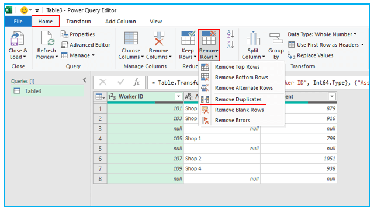The height and width of the screenshot is (211, 374).
Task: Click the cell with value 798
Action: [299, 139]
